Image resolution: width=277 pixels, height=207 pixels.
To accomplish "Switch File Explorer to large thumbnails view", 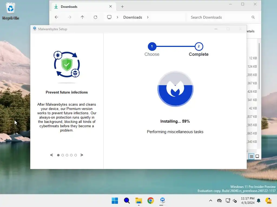I will (x=258, y=156).
